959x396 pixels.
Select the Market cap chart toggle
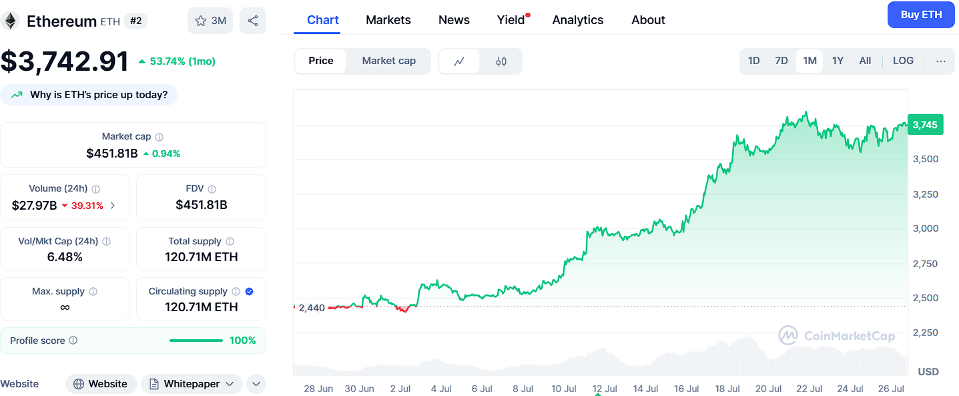[x=389, y=61]
